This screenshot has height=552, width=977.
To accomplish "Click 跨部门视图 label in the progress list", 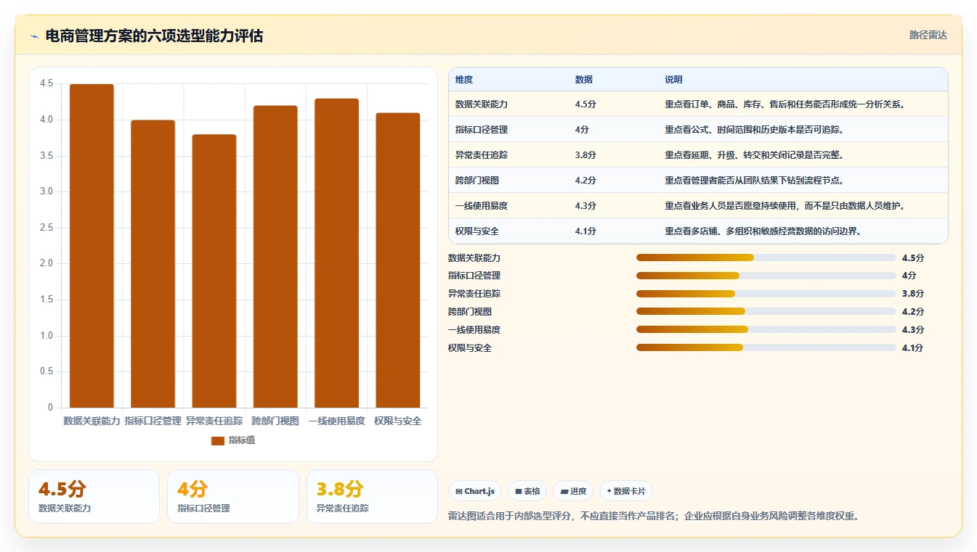I will click(470, 312).
